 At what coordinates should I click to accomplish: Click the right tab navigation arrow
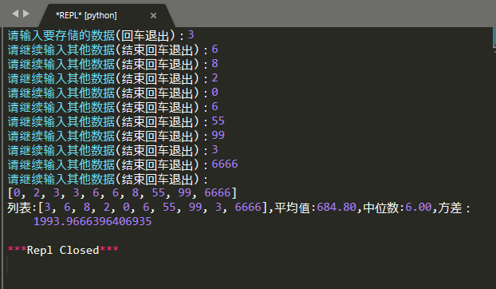click(26, 14)
